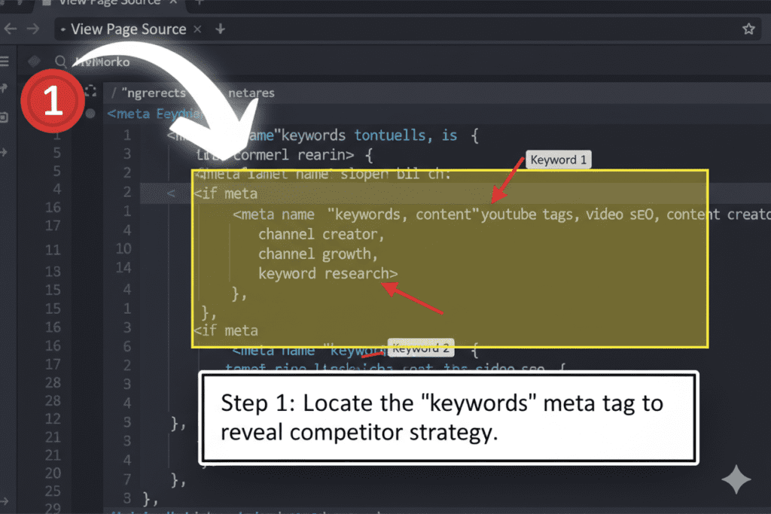Select the sidebar hamburger menu icon
Viewport: 771px width, 514px height.
5,61
